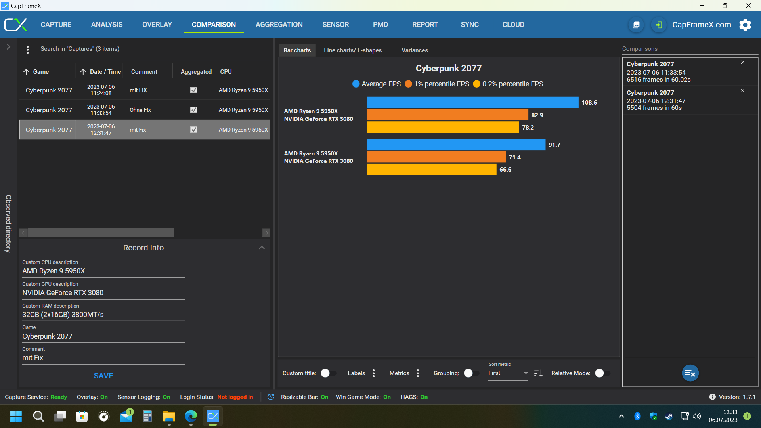Open the CLOUD tab
This screenshot has height=428, width=761.
(513, 25)
